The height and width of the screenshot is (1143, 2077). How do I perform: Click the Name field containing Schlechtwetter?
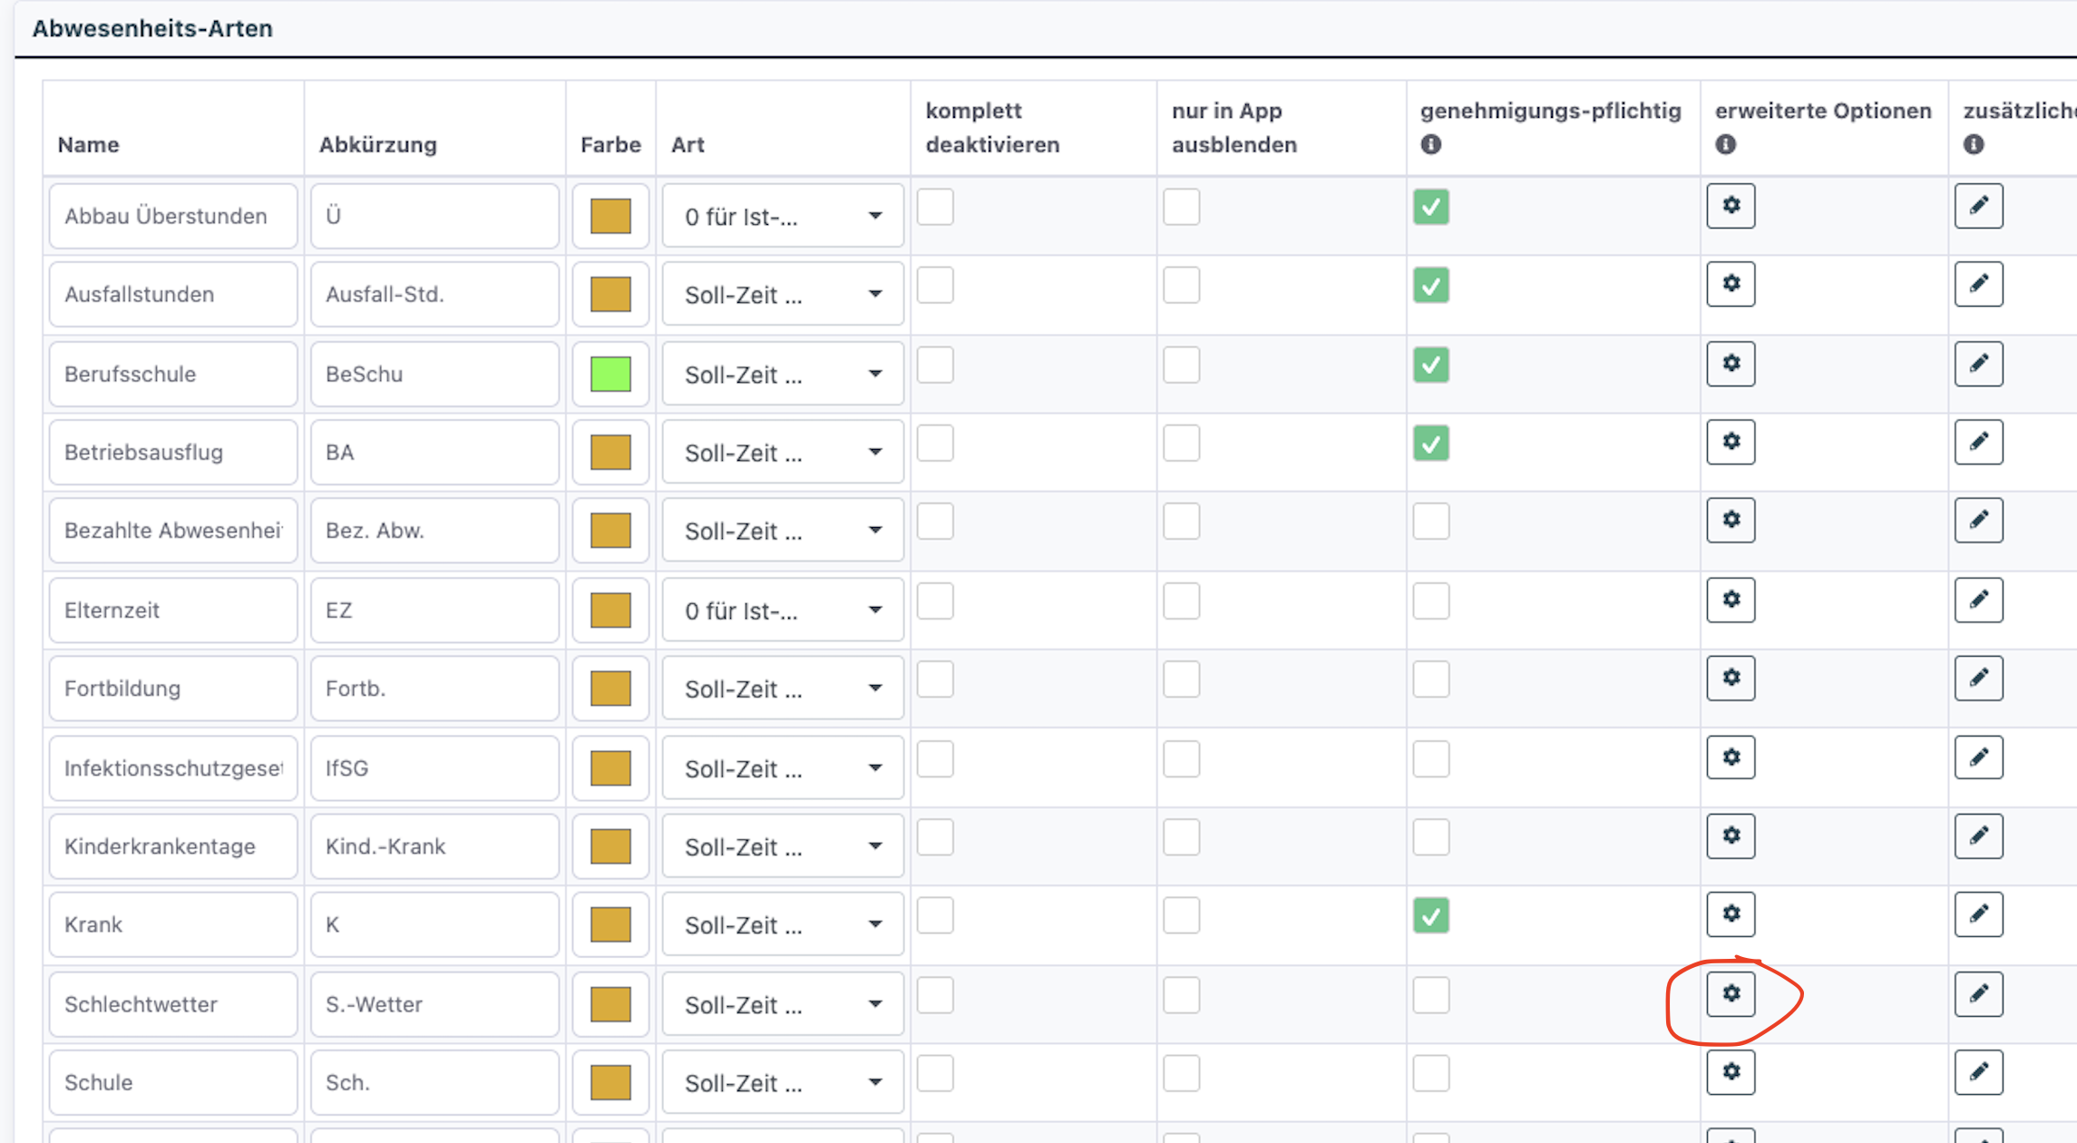pos(172,1004)
